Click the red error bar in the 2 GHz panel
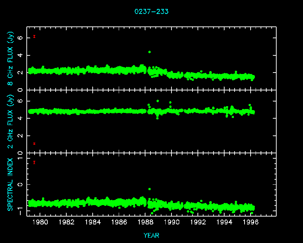 34,144
